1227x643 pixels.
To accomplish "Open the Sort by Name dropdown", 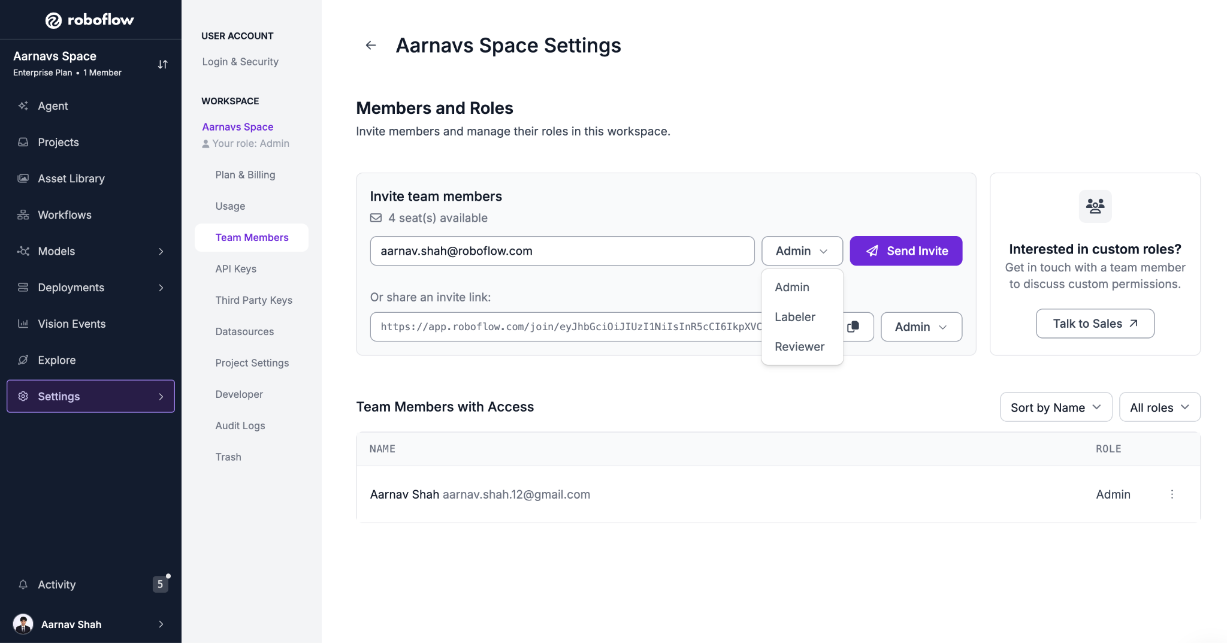I will 1056,407.
